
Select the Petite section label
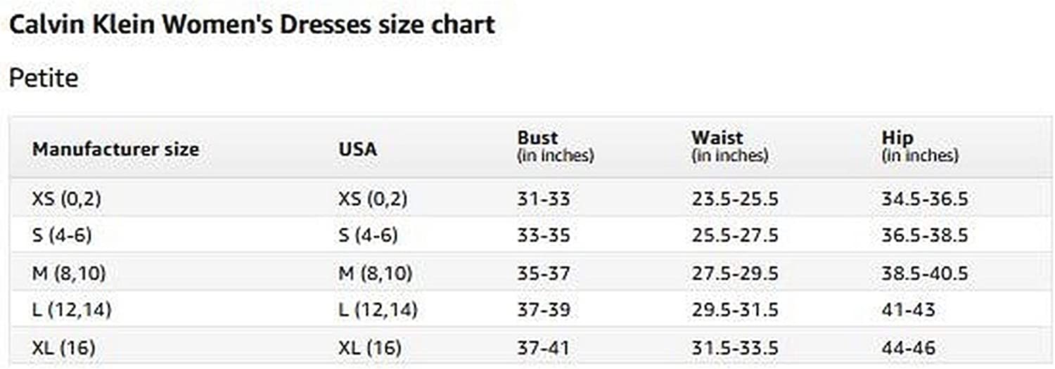pos(44,78)
